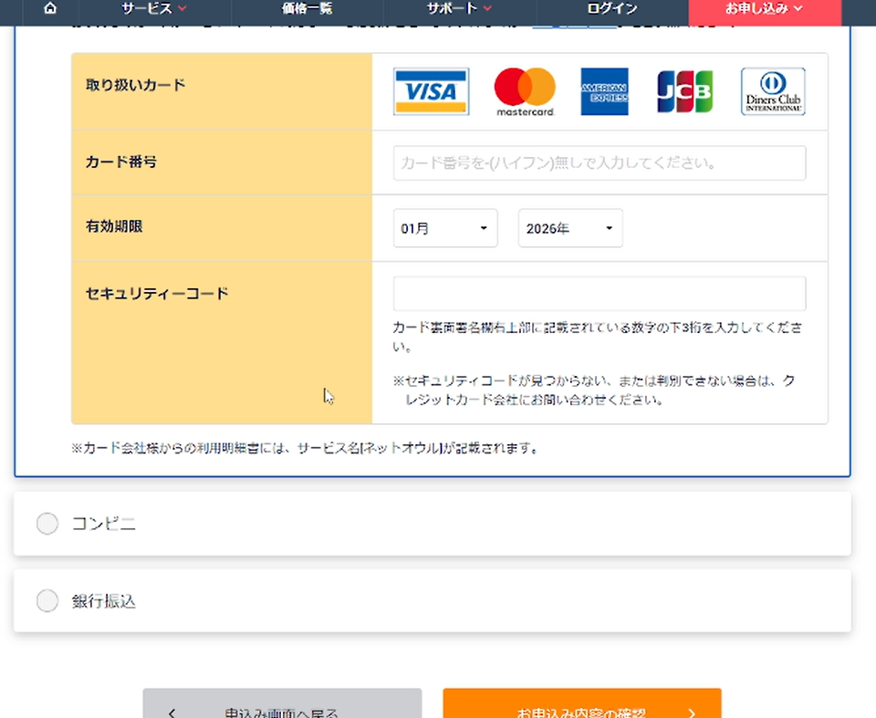Click the コンビニ label text
This screenshot has height=718, width=876.
pyautogui.click(x=104, y=524)
